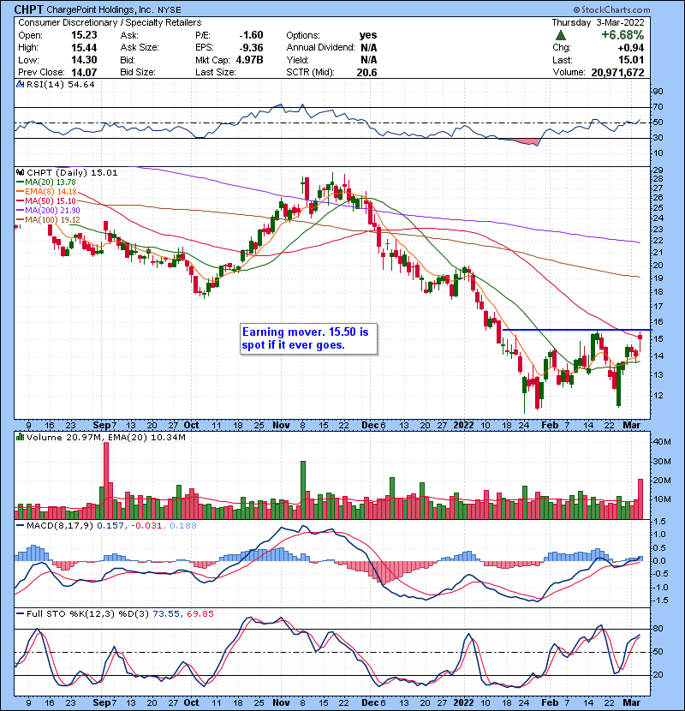685x711 pixels.
Task: Click the Volume value 20,971,672
Action: pos(617,73)
